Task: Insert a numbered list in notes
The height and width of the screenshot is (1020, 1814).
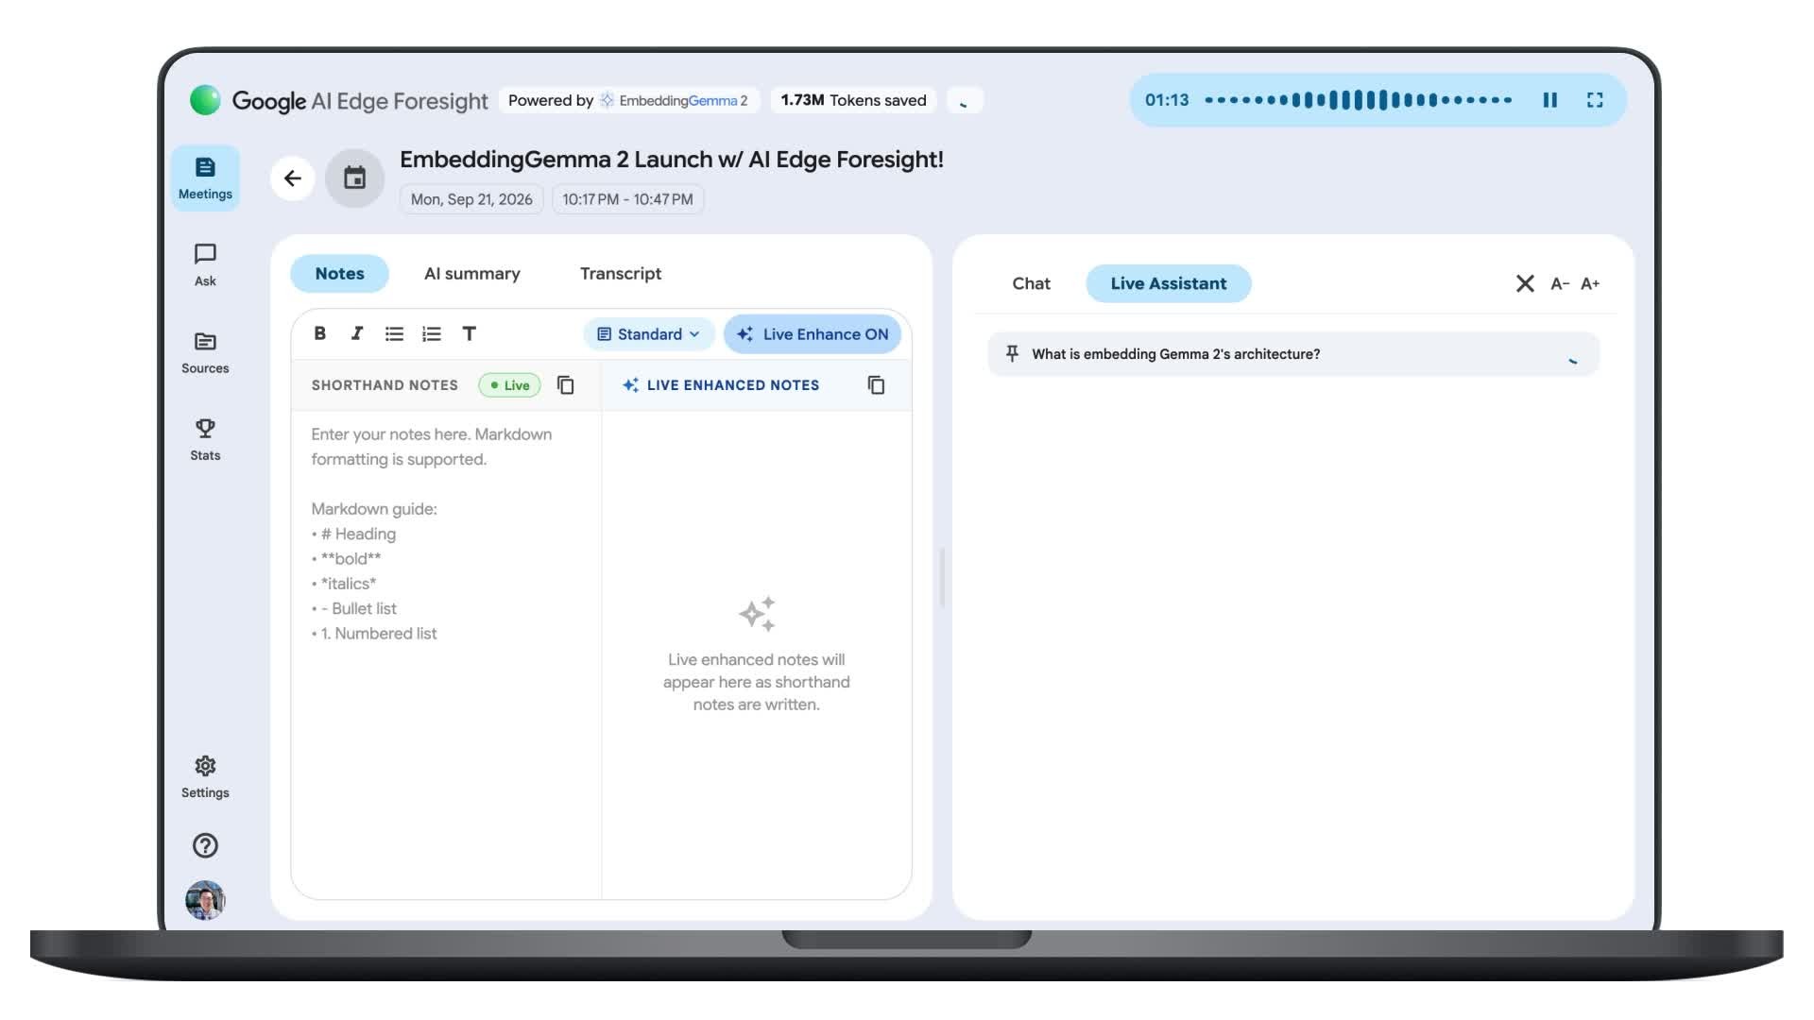Action: [x=431, y=333]
